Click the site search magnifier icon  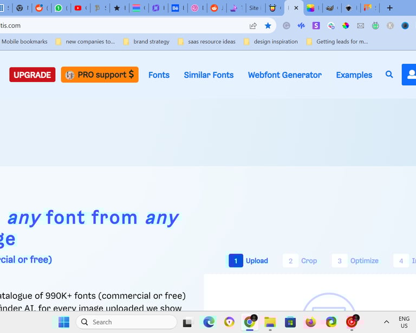point(389,75)
